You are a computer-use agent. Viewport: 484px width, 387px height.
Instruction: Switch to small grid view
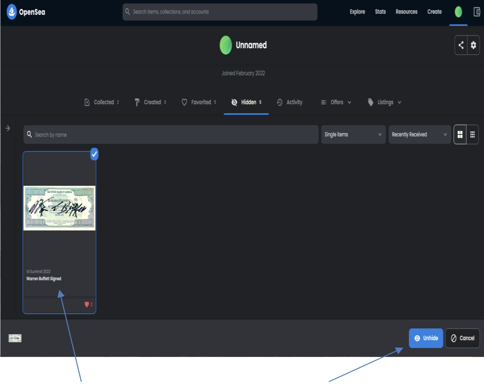point(472,135)
